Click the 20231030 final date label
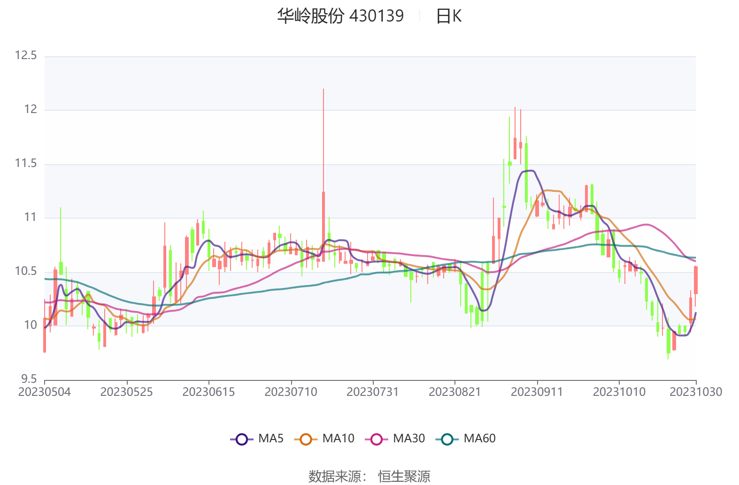This screenshot has width=739, height=485. (695, 392)
